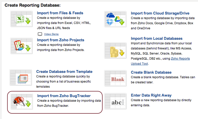Watch the Video Demo link
This screenshot has width=198, height=119.
tap(51, 34)
